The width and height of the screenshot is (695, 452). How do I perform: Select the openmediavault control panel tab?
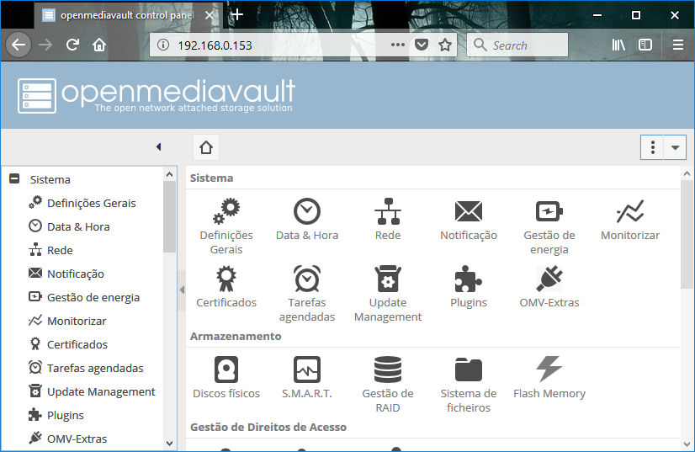[128, 15]
